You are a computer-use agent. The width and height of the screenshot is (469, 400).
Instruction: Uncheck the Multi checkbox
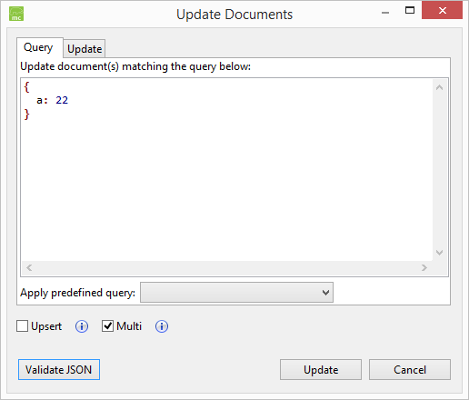coord(107,326)
